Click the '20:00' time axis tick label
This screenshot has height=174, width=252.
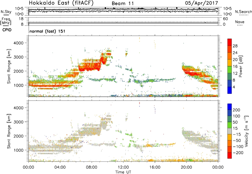click(186, 167)
